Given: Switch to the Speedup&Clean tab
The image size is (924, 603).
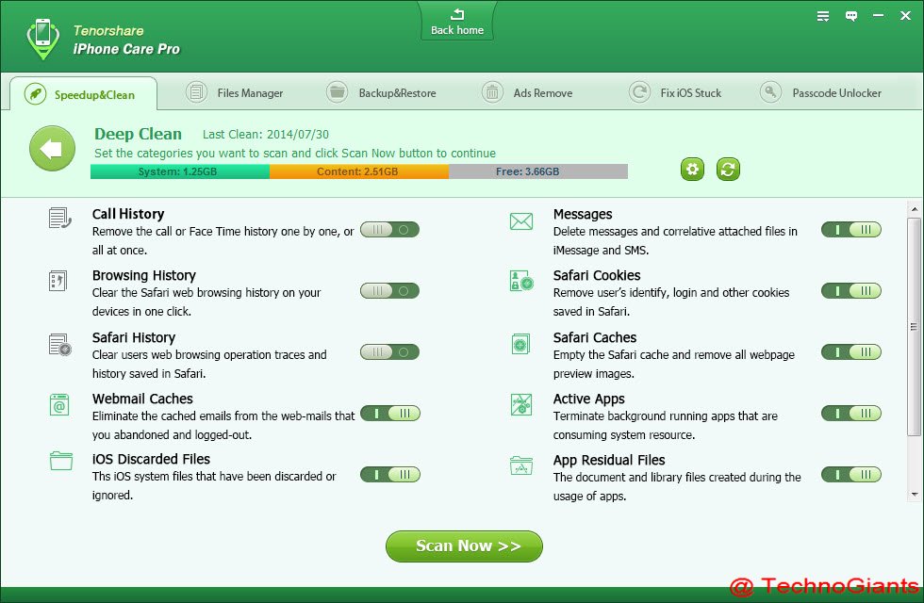Looking at the screenshot, I should click(x=83, y=94).
